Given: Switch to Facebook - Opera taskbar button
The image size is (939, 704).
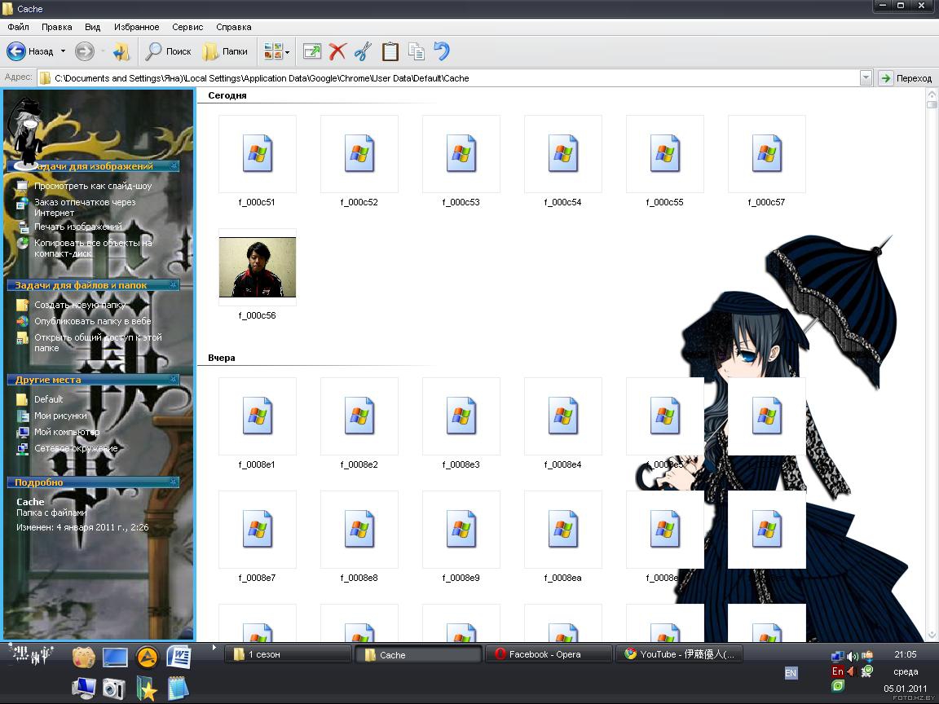Looking at the screenshot, I should point(548,654).
